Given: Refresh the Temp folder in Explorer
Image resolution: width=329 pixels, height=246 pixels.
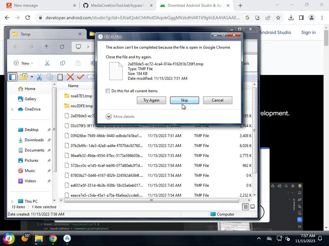Looking at the screenshot, I should tap(62, 47).
